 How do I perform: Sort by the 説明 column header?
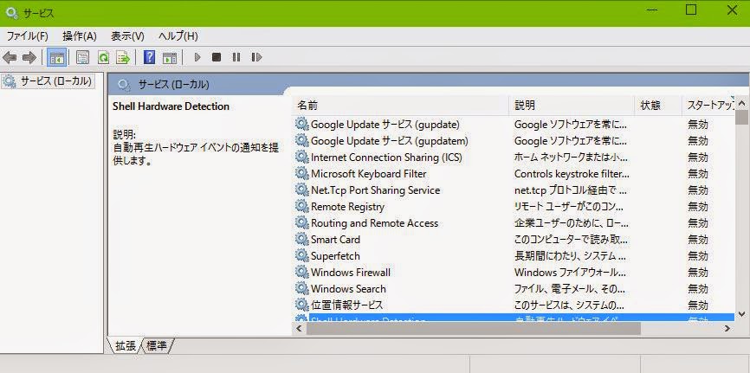[x=572, y=106]
